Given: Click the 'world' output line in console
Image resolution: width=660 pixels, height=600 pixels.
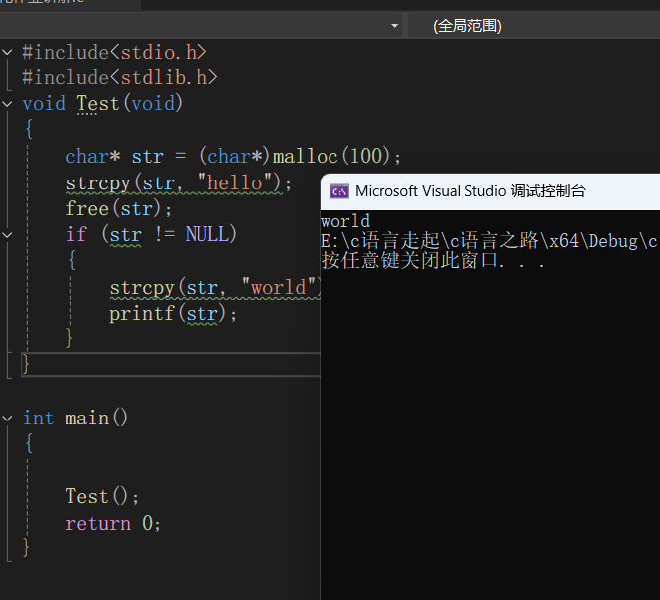Looking at the screenshot, I should click(345, 221).
